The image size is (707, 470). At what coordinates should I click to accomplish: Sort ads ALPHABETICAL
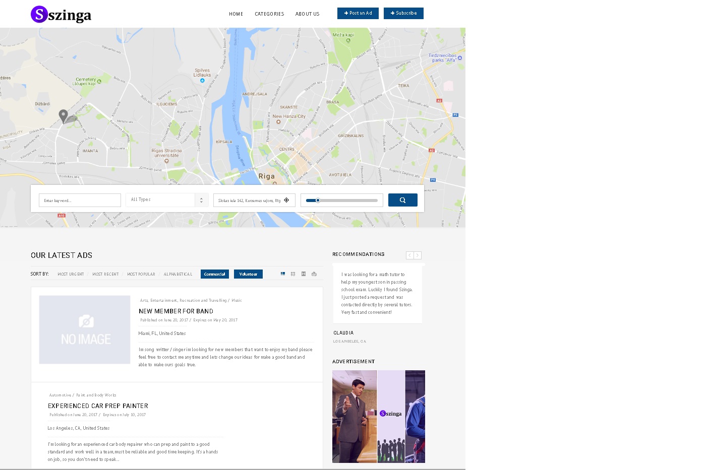(x=178, y=274)
